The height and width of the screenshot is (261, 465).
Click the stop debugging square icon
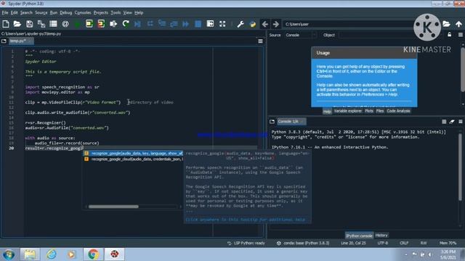tap(198, 24)
